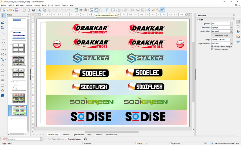Click the Cut scissors icon
This screenshot has height=145, width=241.
pos(40,10)
